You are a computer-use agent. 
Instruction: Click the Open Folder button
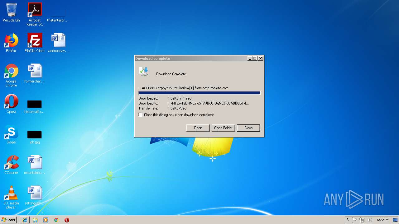(223, 128)
